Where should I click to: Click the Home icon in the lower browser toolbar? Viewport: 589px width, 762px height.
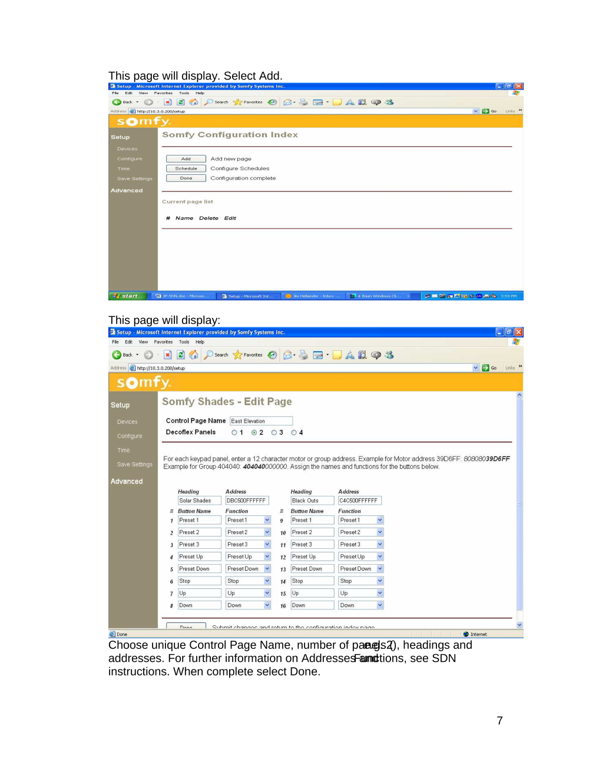(x=193, y=355)
